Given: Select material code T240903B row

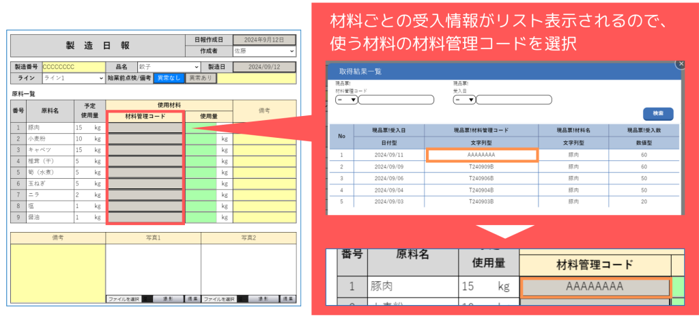Looking at the screenshot, I should click(481, 202).
